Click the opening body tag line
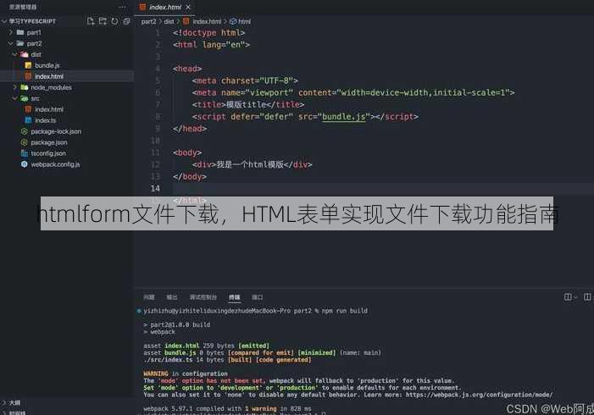 (x=187, y=152)
